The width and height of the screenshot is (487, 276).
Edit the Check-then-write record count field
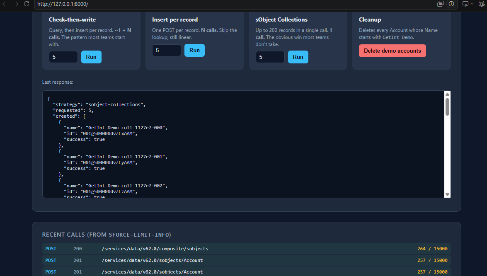point(63,57)
